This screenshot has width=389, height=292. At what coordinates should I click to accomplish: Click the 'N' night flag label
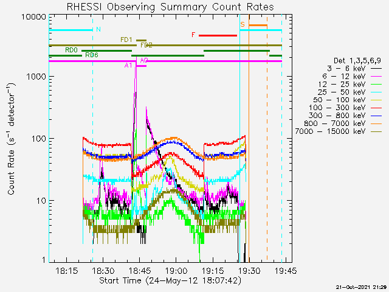98,29
